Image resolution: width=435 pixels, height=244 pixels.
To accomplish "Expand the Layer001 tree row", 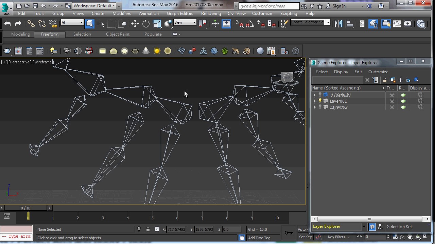I will [314, 101].
